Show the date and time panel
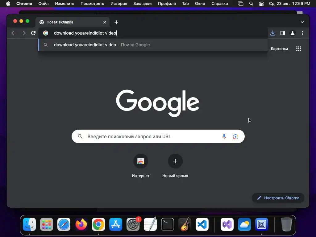 point(289,4)
